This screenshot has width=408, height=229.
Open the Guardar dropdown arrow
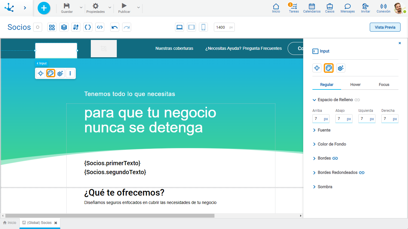pyautogui.click(x=81, y=7)
